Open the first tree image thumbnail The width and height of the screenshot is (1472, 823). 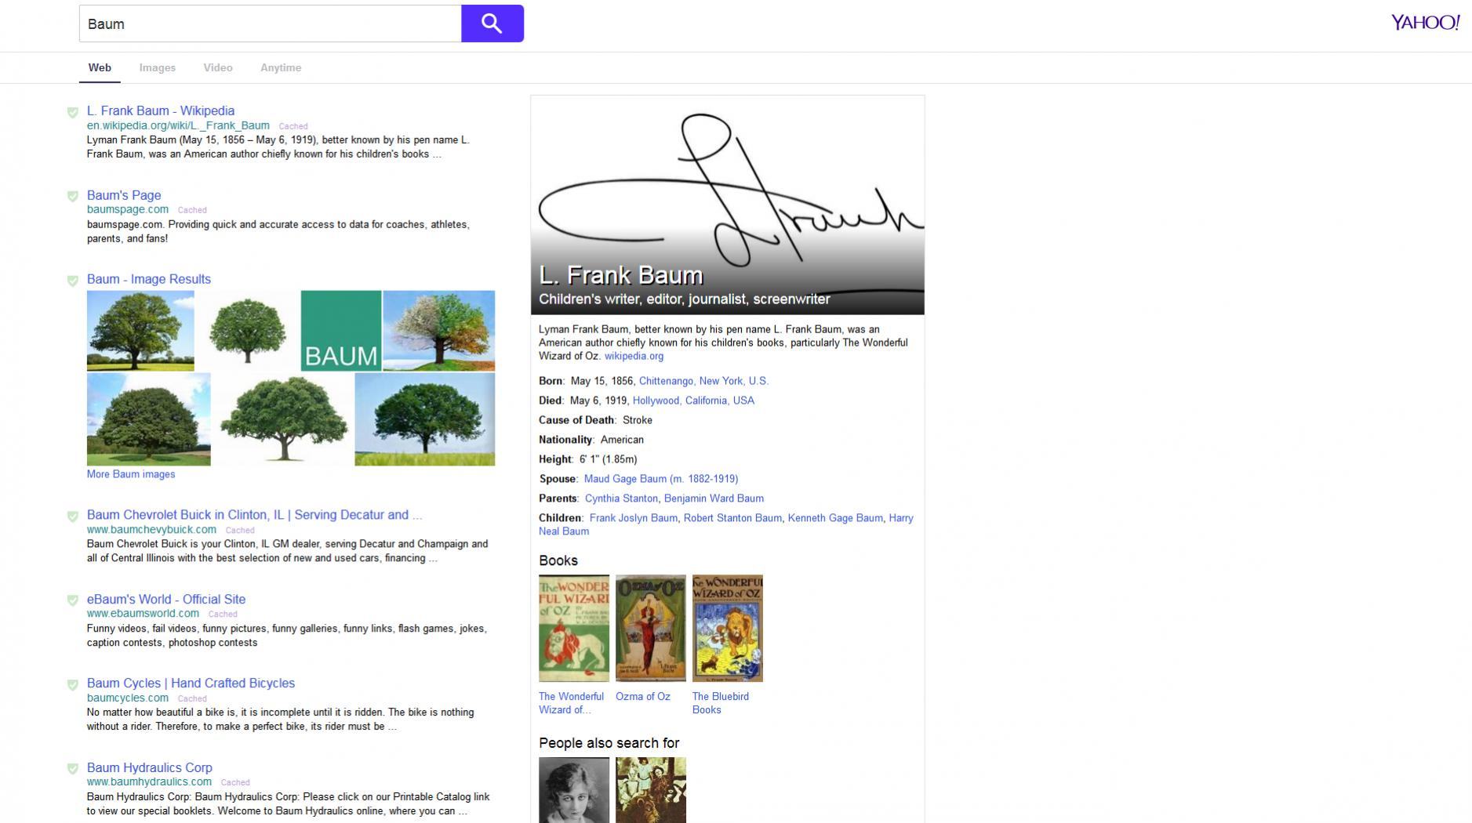[x=140, y=331]
